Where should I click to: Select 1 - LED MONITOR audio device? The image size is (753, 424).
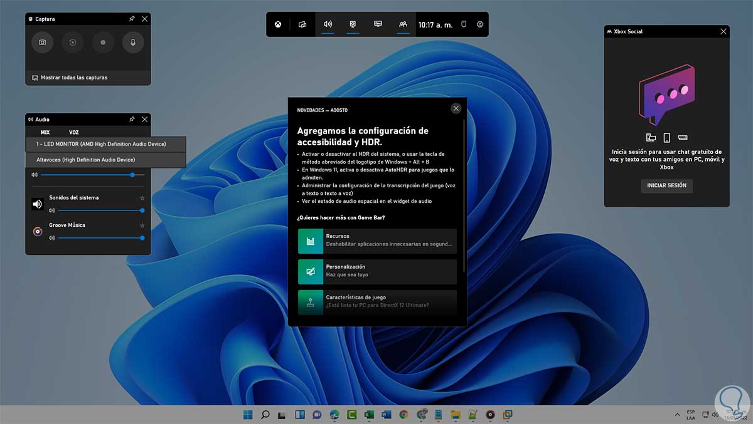pos(105,144)
